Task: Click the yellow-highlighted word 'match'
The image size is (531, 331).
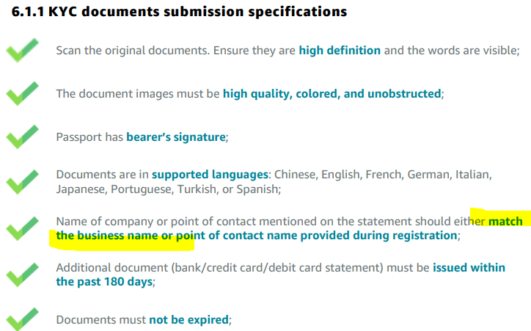Action: click(505, 221)
